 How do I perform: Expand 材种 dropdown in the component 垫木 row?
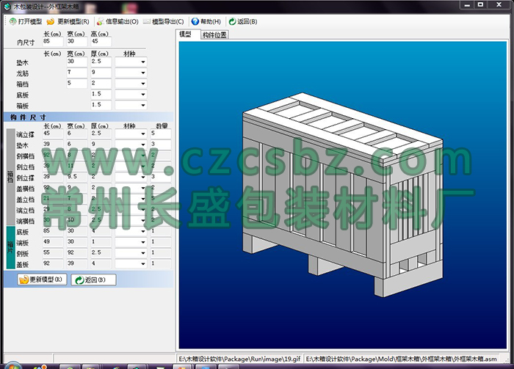click(x=143, y=145)
